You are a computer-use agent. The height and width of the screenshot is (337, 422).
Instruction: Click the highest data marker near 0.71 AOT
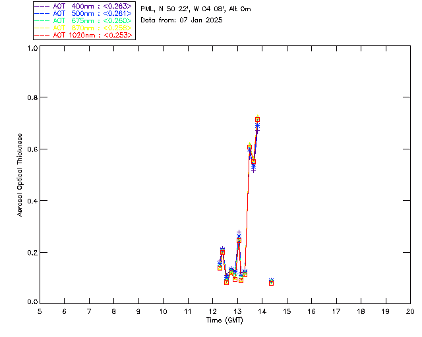pos(257,120)
